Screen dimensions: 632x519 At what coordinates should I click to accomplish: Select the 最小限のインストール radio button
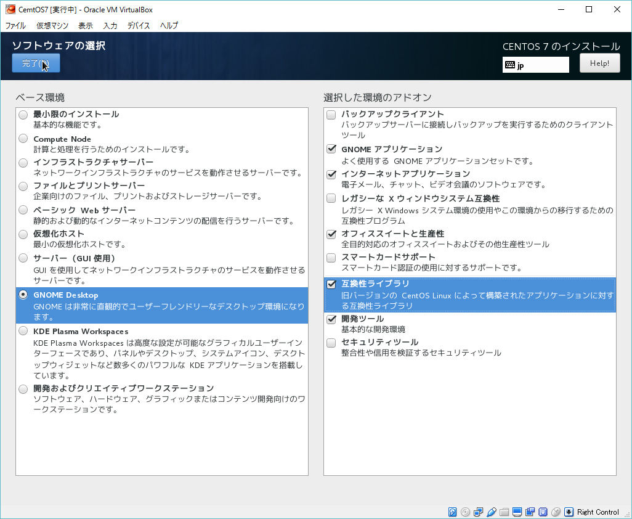click(23, 115)
